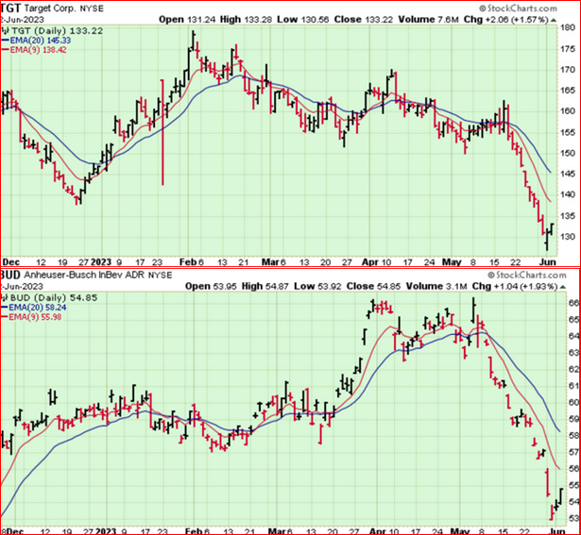Click the blue EMA(20) line marker in TGT legend
This screenshot has width=581, height=535.
point(5,41)
